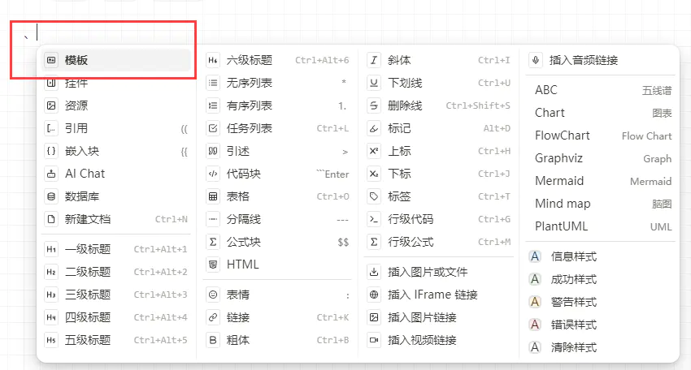691x370 pixels.
Task: Click the 公式块 sigma icon
Action: (213, 242)
